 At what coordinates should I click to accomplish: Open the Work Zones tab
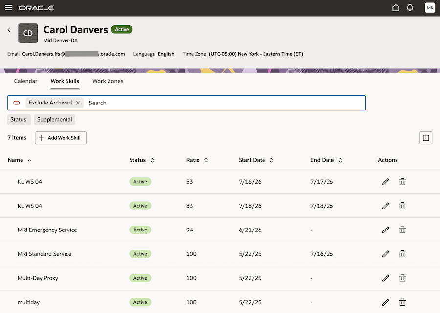108,81
